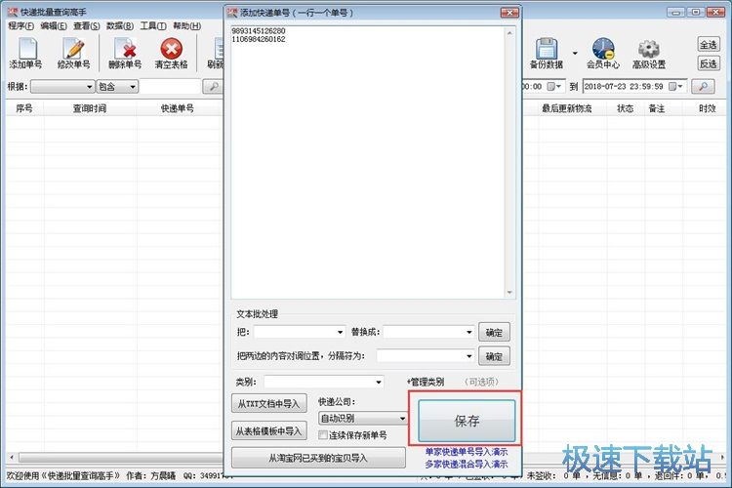
Task: Click the 最后更新物流 column header
Action: pos(566,108)
